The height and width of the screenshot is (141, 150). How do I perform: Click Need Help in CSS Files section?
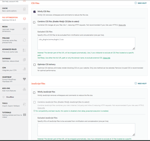140,3
